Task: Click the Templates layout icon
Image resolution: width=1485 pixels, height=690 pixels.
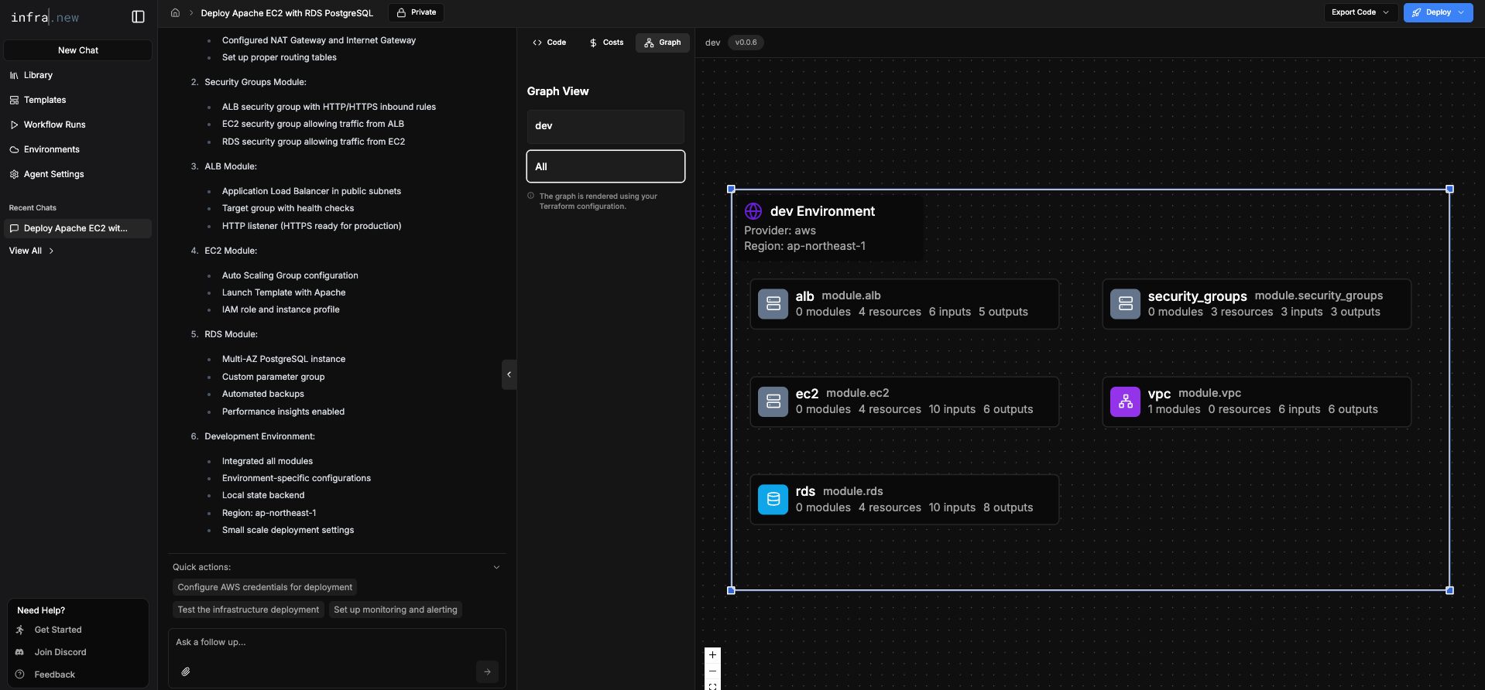Action: click(14, 100)
